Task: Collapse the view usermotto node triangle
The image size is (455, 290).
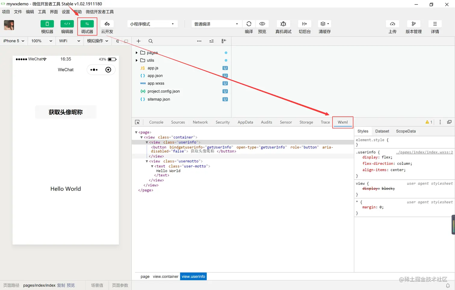Action: (147, 161)
